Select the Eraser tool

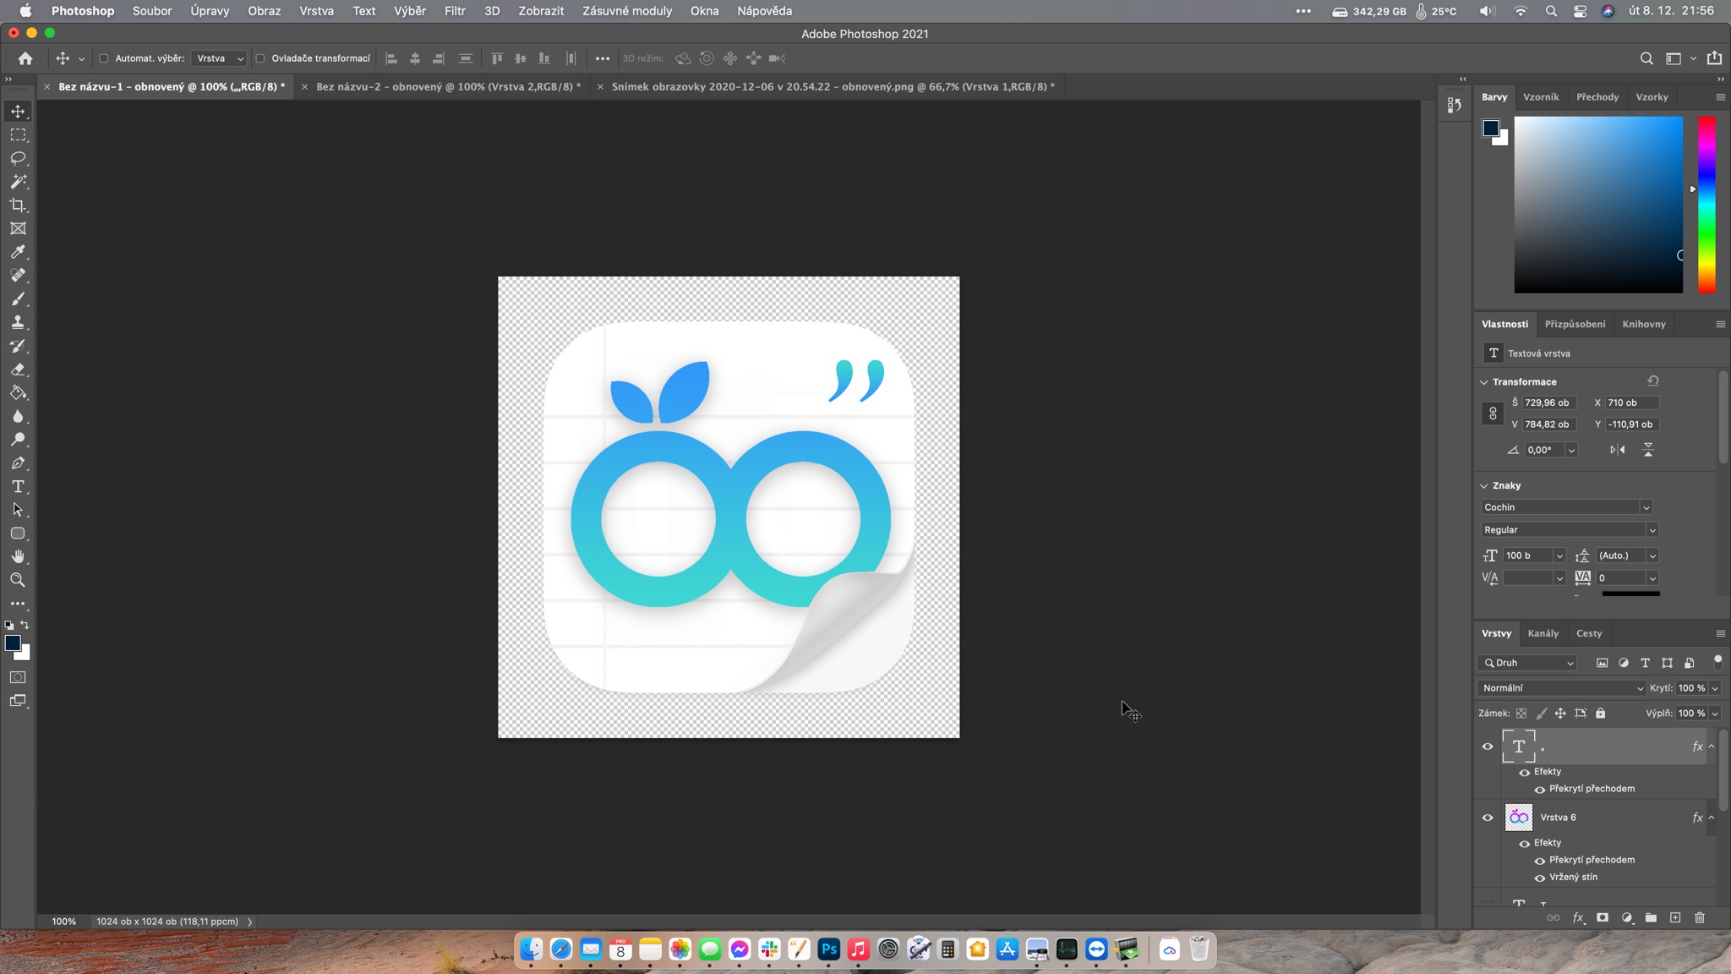(x=18, y=369)
